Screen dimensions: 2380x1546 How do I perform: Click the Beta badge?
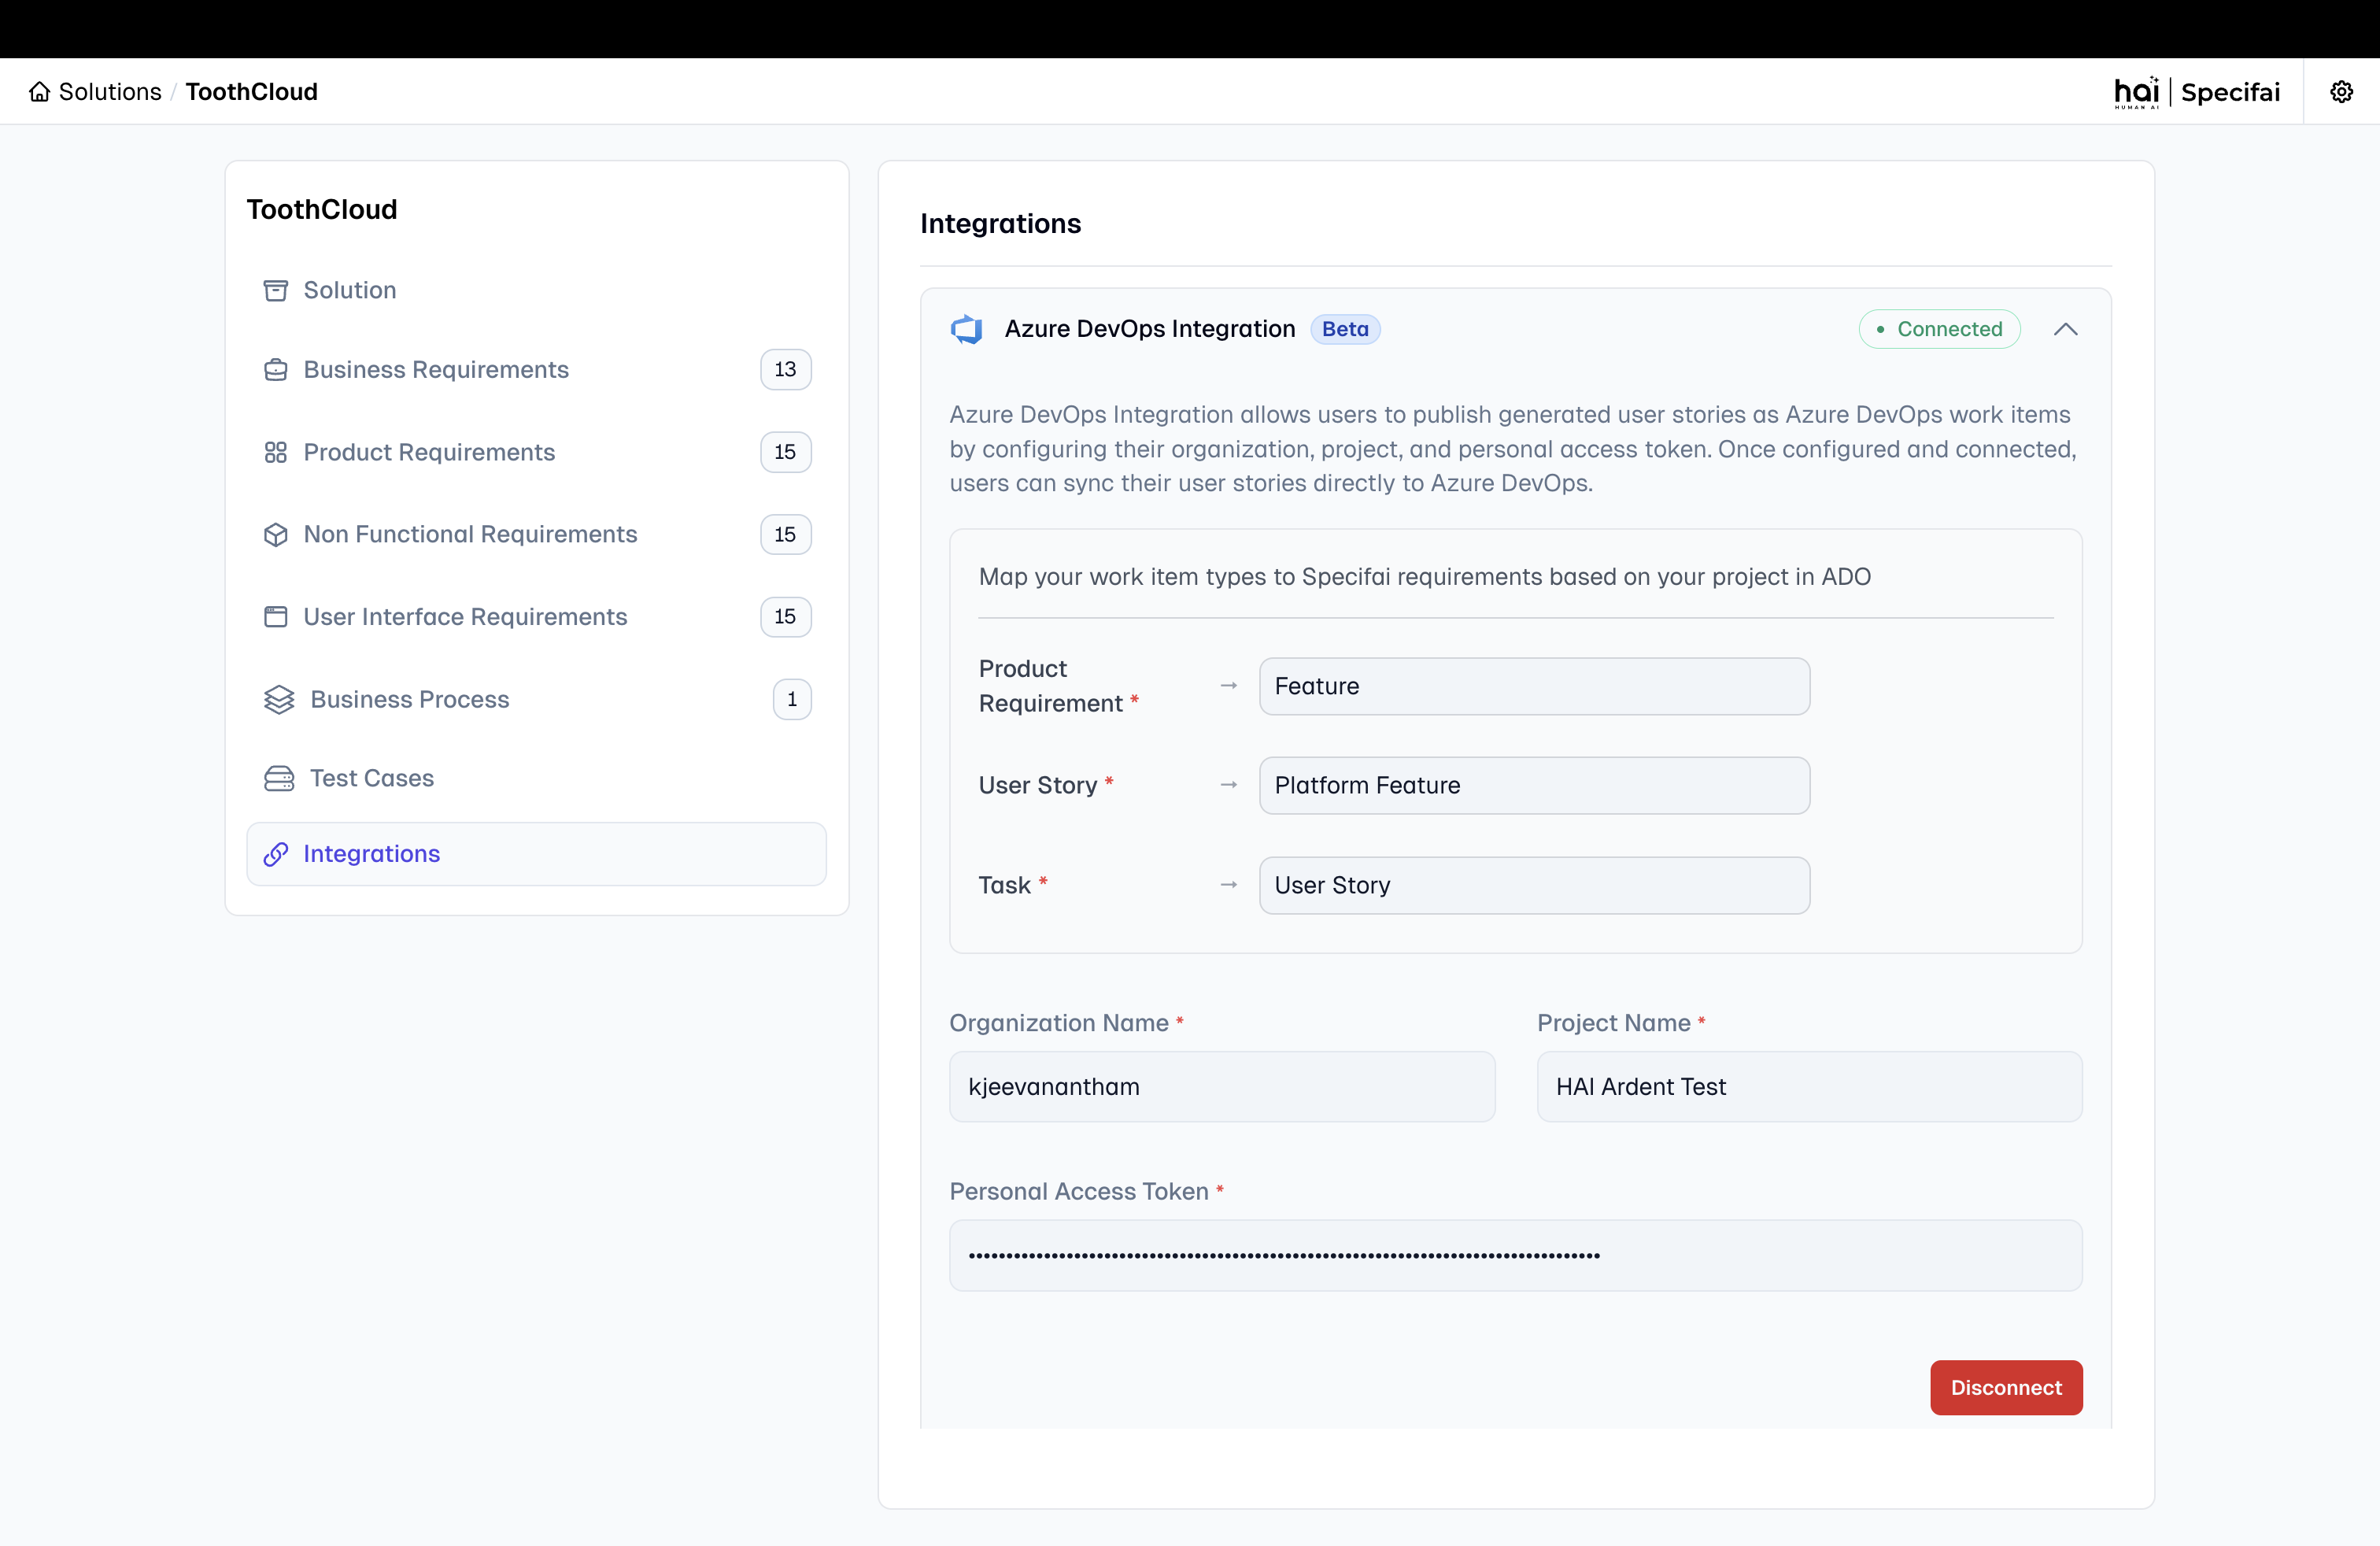(1345, 329)
